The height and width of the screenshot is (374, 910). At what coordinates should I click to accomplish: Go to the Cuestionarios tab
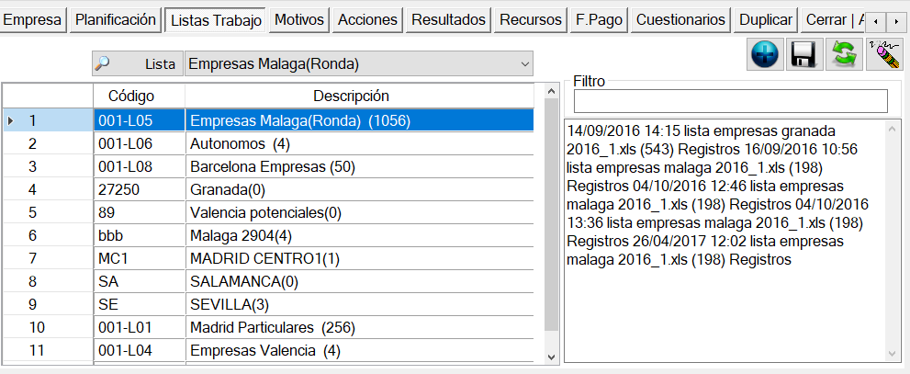pos(681,20)
